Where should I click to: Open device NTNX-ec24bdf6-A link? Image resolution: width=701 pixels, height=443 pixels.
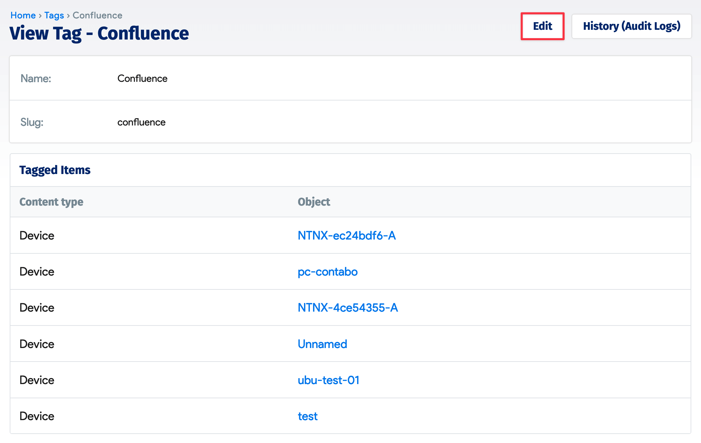346,236
